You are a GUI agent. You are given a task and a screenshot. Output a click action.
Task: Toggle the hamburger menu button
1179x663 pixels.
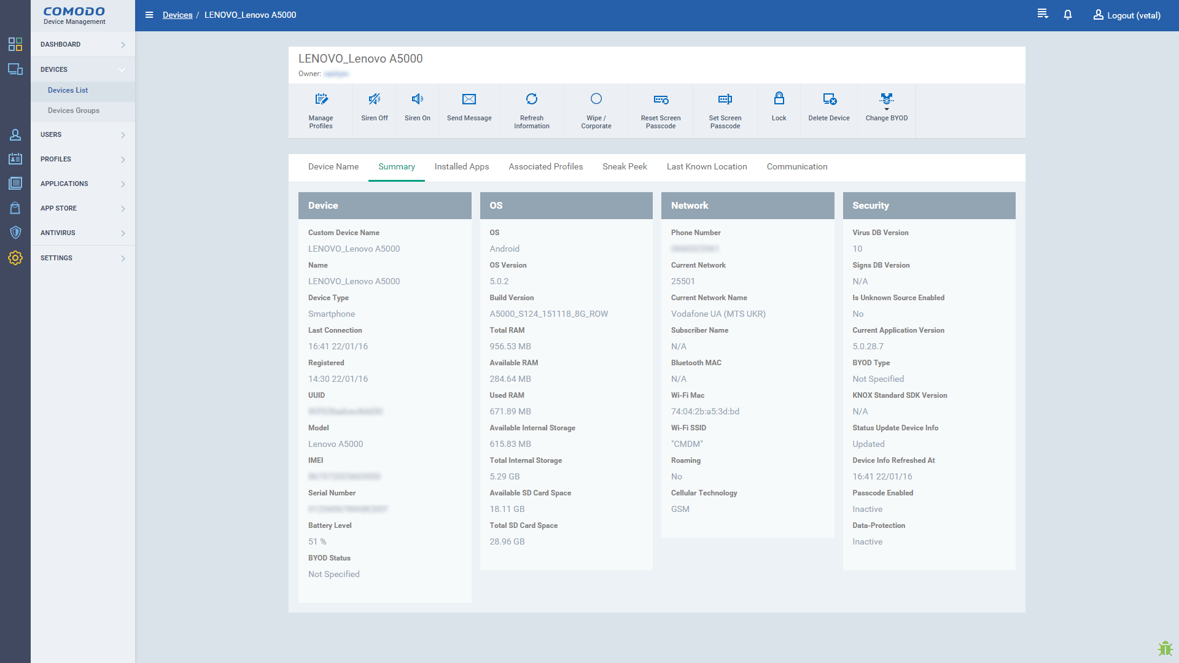149,15
